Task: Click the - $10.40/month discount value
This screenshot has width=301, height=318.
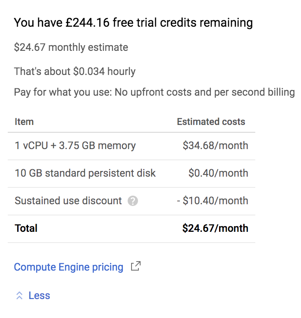Action: tap(213, 201)
